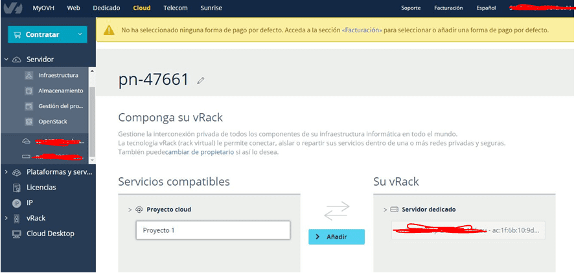
Task: Click the Almacenamiento database icon
Action: (29, 91)
